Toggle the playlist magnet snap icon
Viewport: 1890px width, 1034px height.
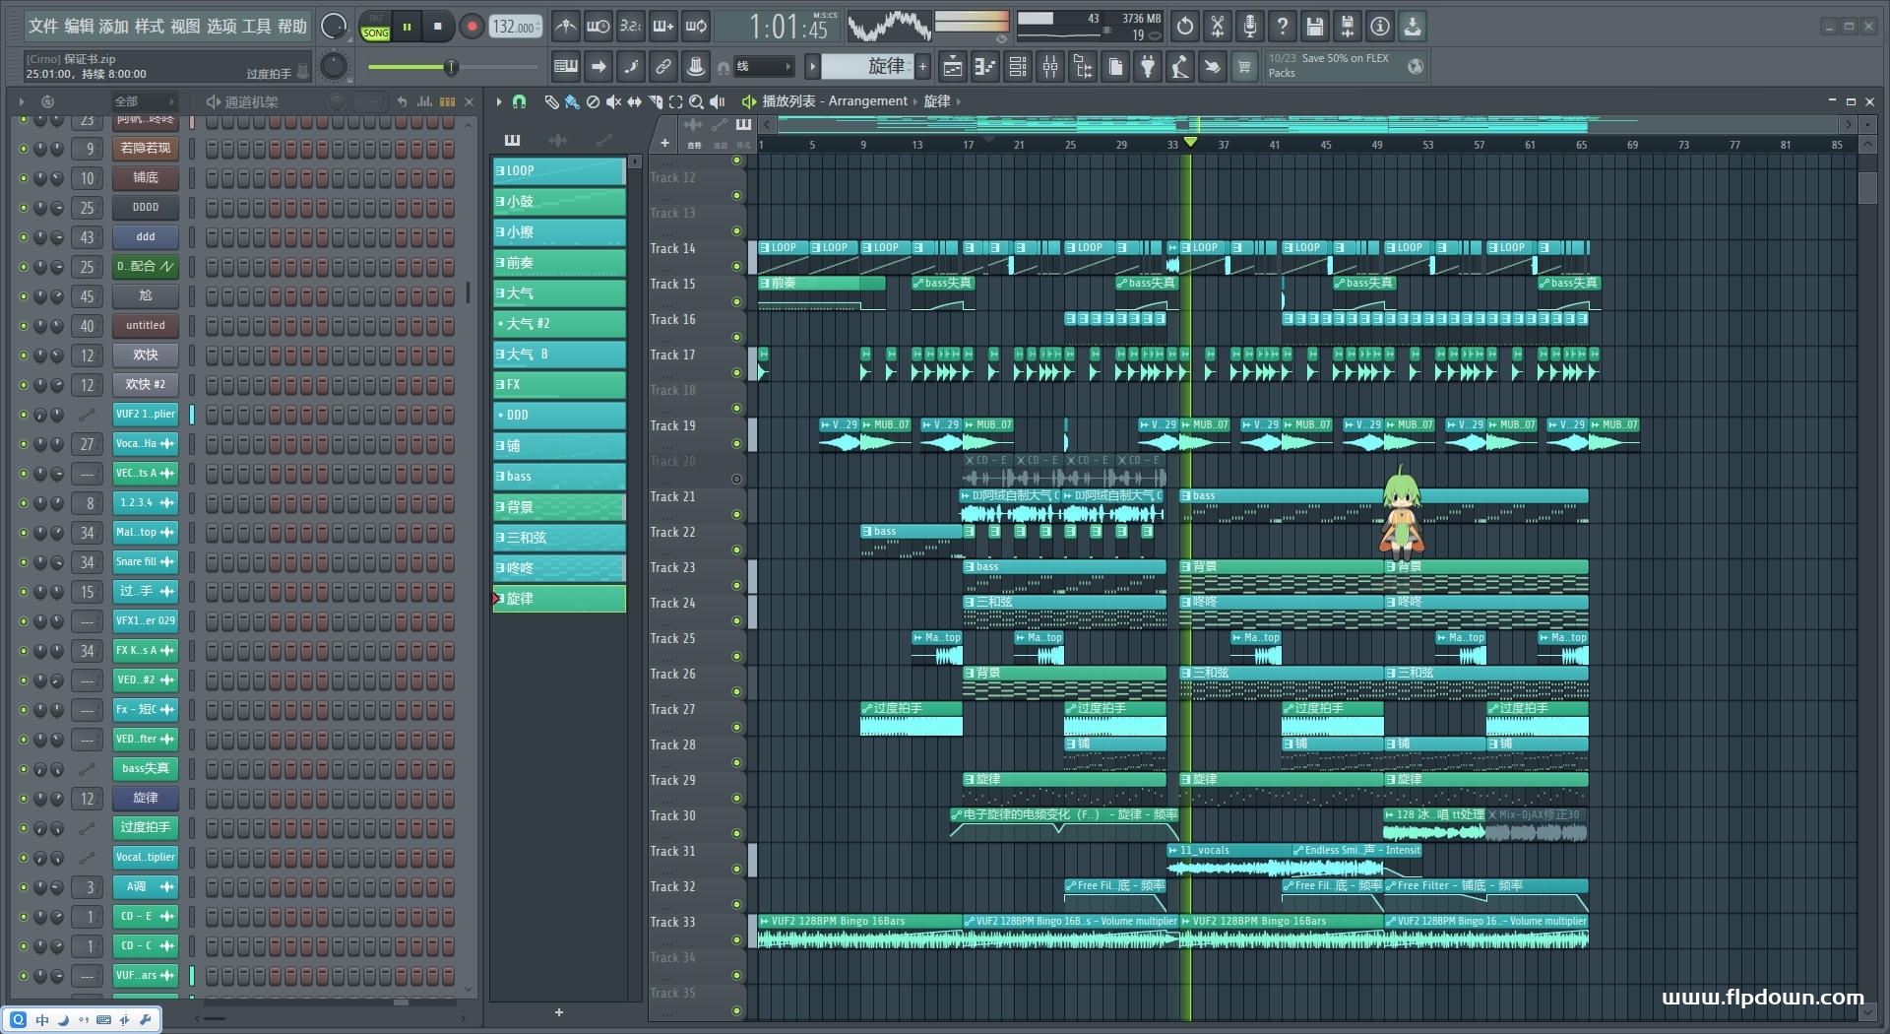tap(520, 101)
